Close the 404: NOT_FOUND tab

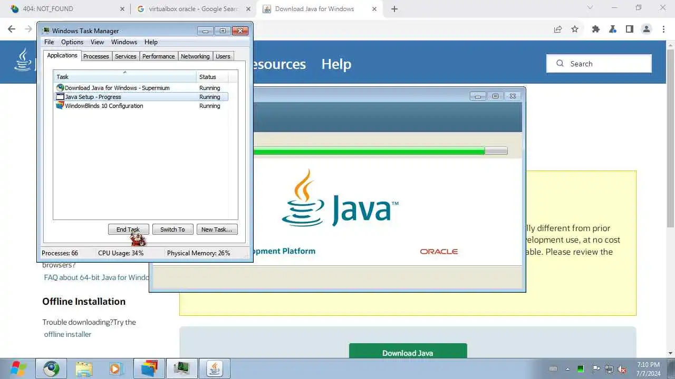(122, 9)
